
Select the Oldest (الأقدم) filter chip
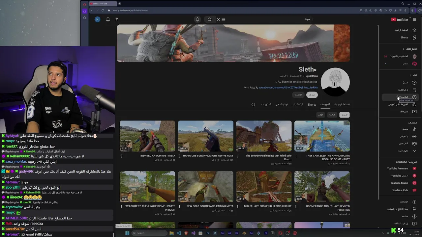(320, 115)
